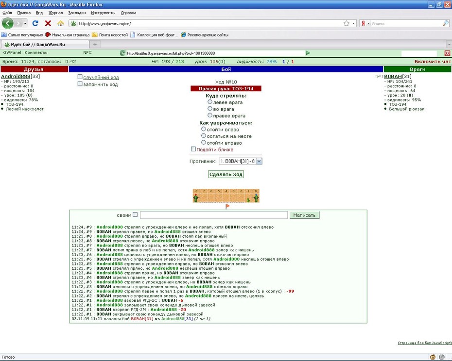This screenshot has width=452, height=361.
Task: Open the Противник opponent dropdown
Action: pyautogui.click(x=241, y=161)
